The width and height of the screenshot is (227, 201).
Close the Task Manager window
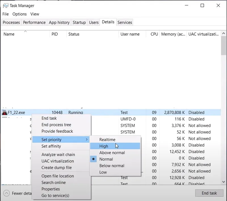[x=218, y=5]
